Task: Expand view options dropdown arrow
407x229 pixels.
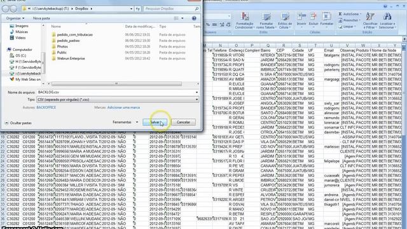Action: 183,18
